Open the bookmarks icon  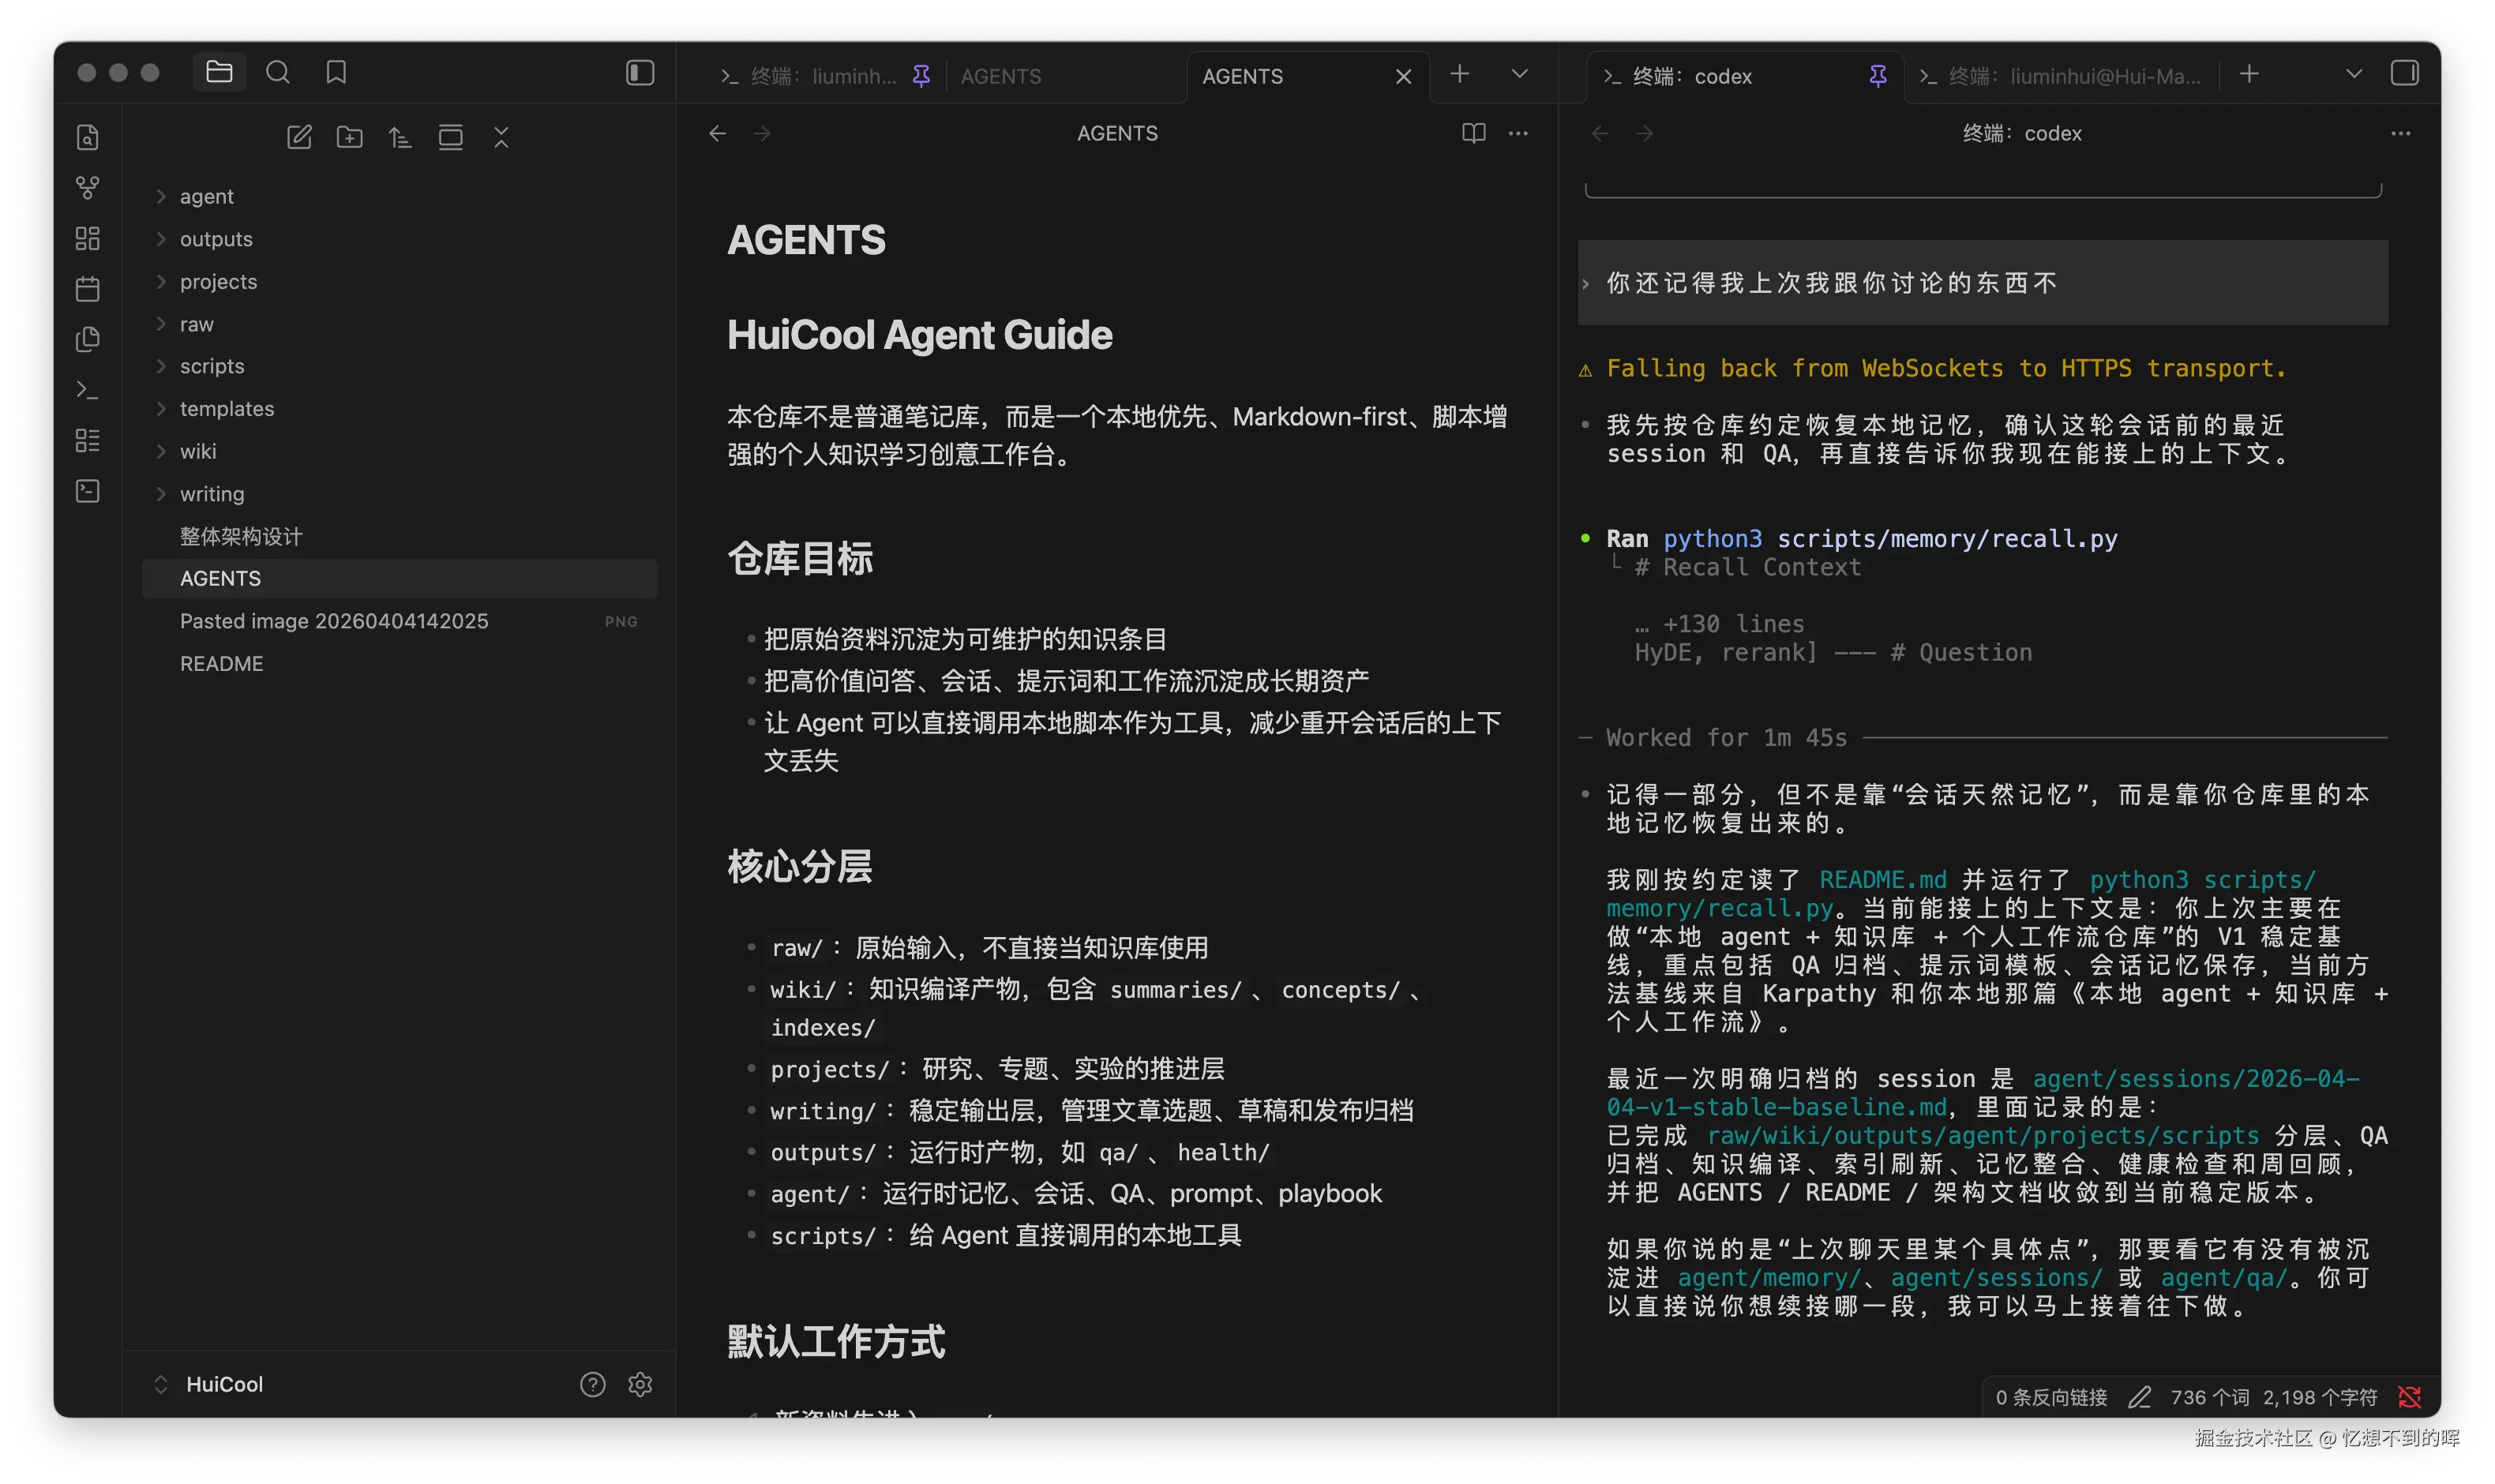336,72
